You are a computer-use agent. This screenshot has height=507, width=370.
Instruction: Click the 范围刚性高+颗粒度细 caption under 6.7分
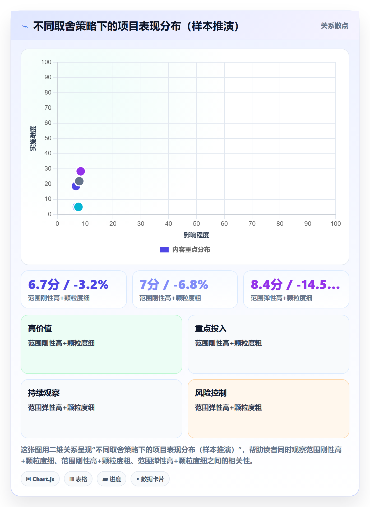59,298
